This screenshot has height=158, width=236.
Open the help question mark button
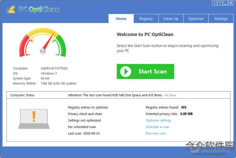pos(220,3)
